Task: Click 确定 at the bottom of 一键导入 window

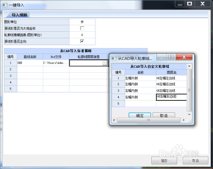Action: pos(164,161)
